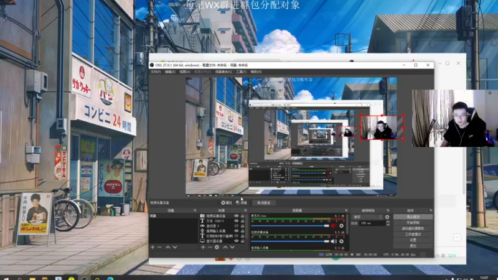Image resolution: width=498 pixels, height=280 pixels.
Task: Show the hidden fifth text source
Action: [237, 236]
